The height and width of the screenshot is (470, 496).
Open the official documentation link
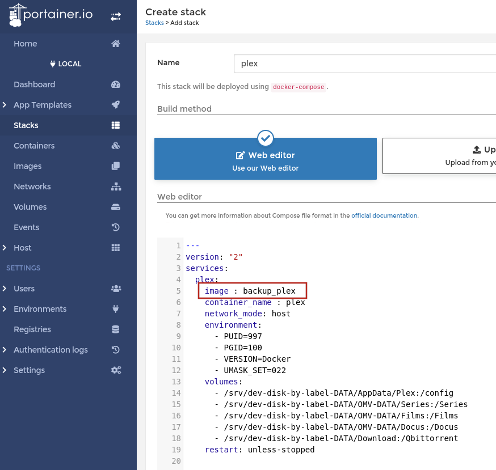pyautogui.click(x=384, y=215)
